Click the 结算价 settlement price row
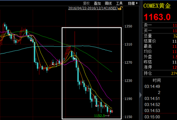 pos(160,41)
